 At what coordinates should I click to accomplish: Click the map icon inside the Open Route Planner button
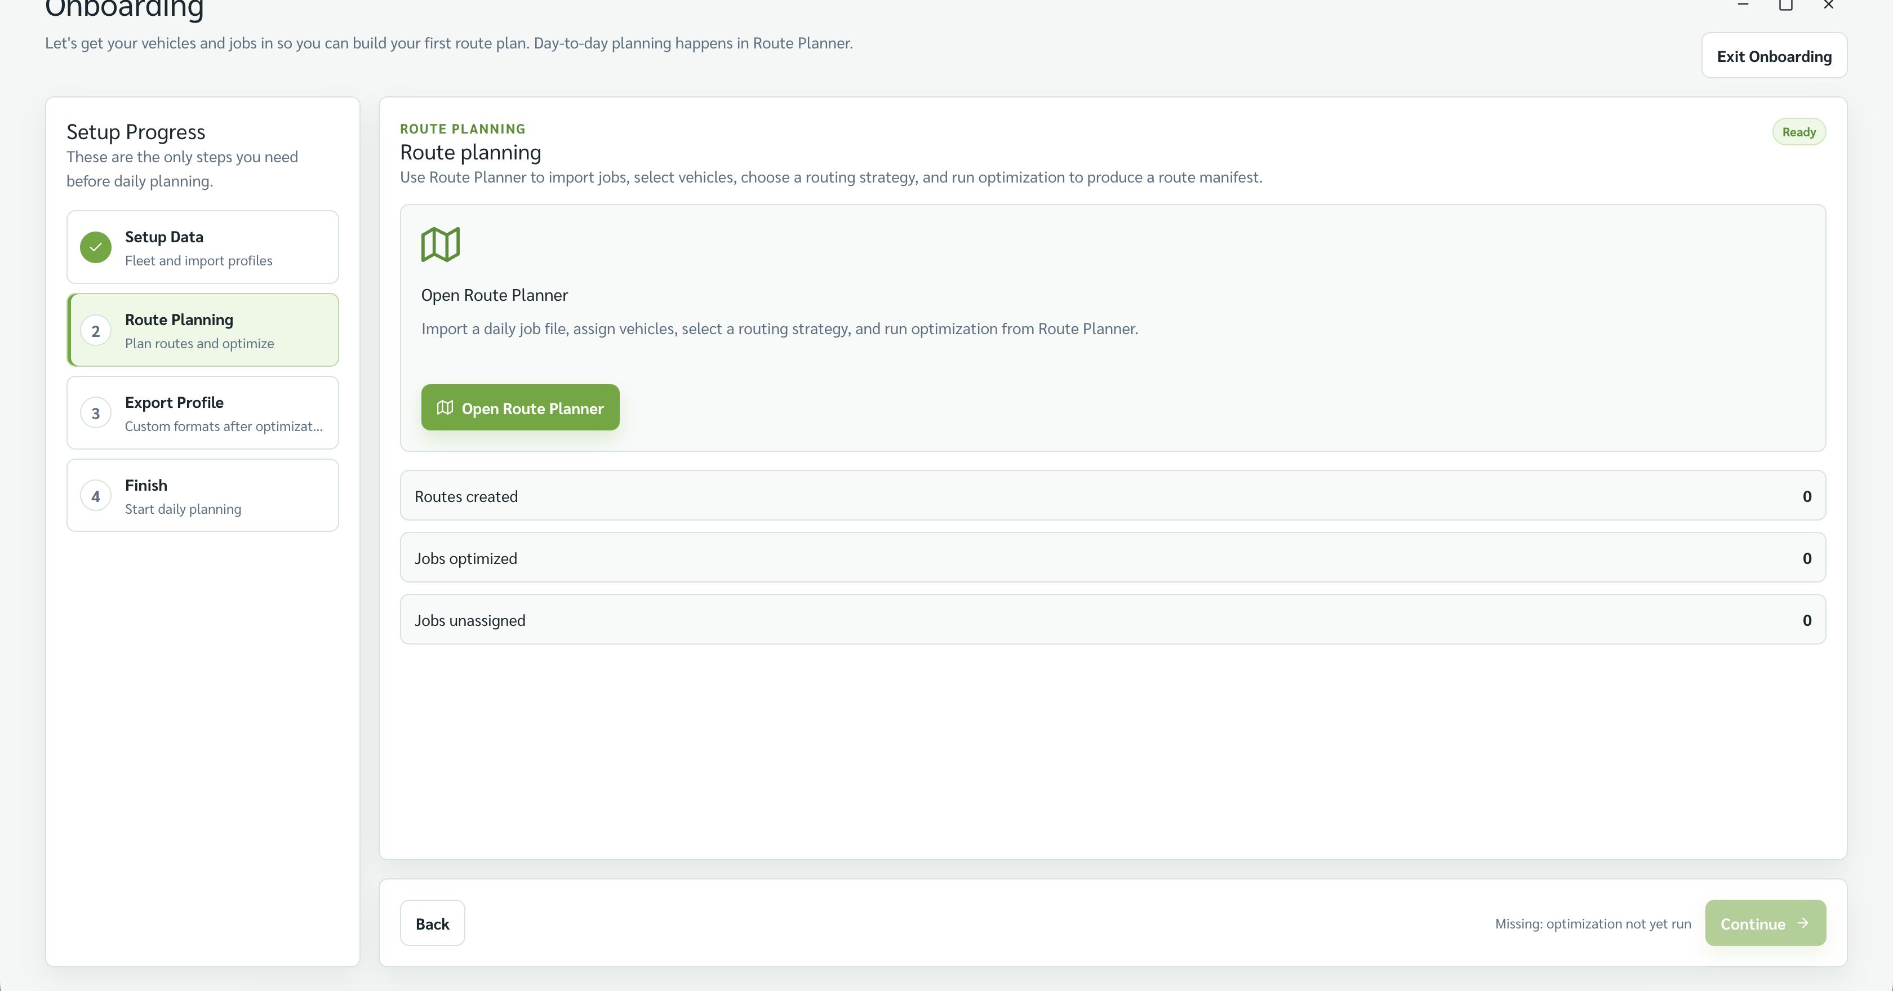click(x=445, y=408)
